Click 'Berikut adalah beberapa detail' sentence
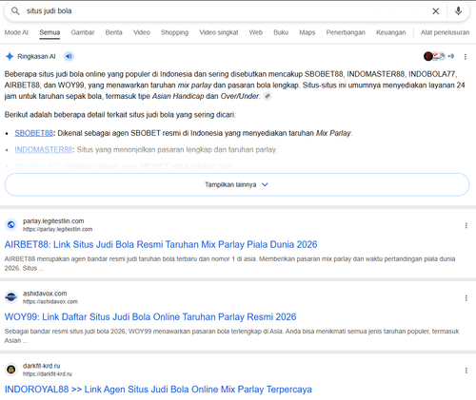 point(120,115)
